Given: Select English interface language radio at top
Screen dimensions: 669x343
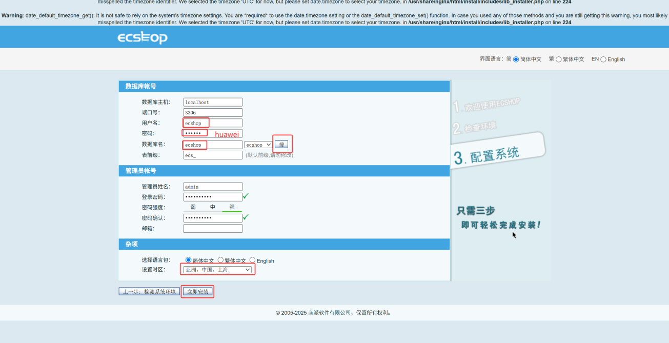Looking at the screenshot, I should [603, 59].
